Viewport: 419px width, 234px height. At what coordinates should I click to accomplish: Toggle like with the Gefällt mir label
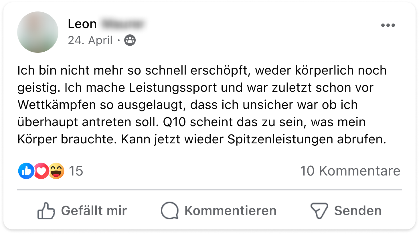(94, 211)
